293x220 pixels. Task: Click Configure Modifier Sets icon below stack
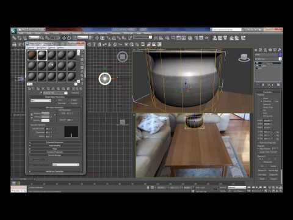pos(278,85)
